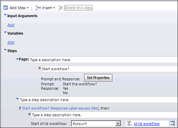The width and height of the screenshot is (178, 128).
Task: Open the Insert dropdown arrow
Action: tap(54, 8)
